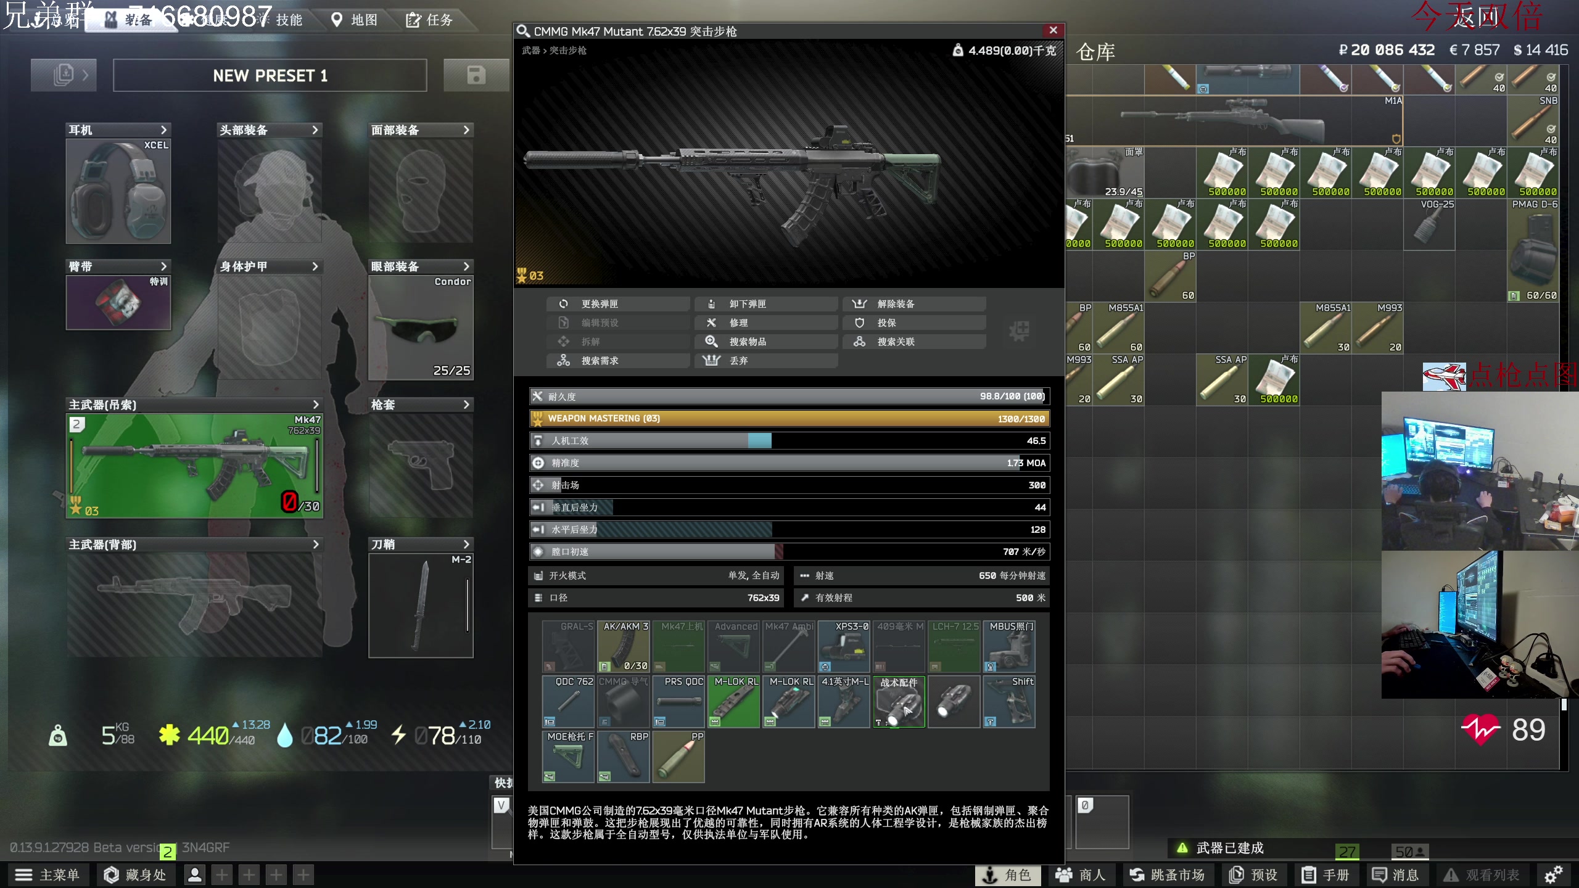Click the 人机工效 ergonomics stat bar
The image size is (1579, 888).
pos(789,440)
